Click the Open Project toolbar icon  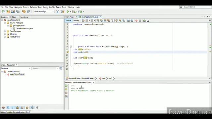tap(13, 12)
